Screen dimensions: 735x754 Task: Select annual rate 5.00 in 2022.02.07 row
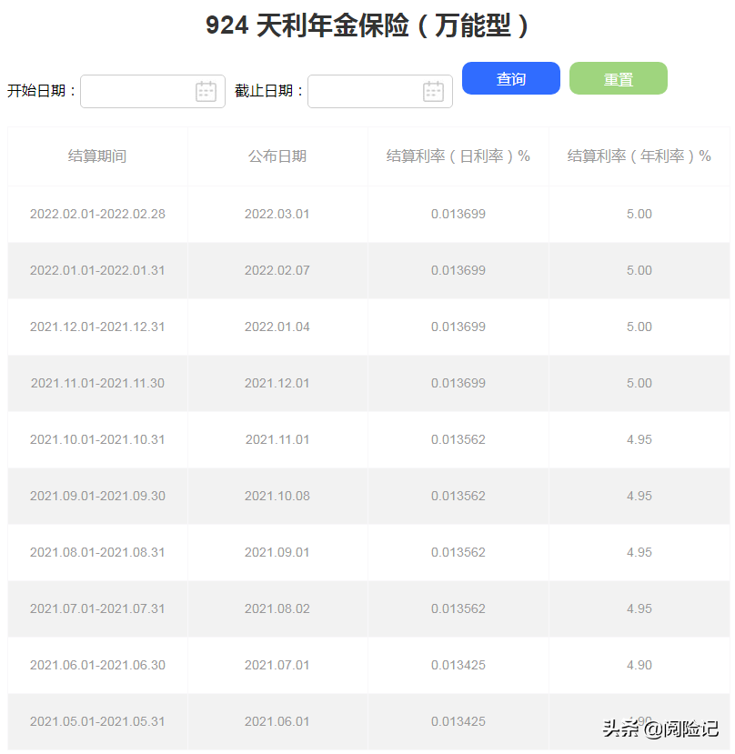pos(639,270)
